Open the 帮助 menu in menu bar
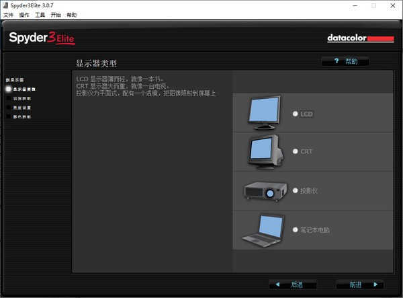403x298 pixels. (x=71, y=15)
